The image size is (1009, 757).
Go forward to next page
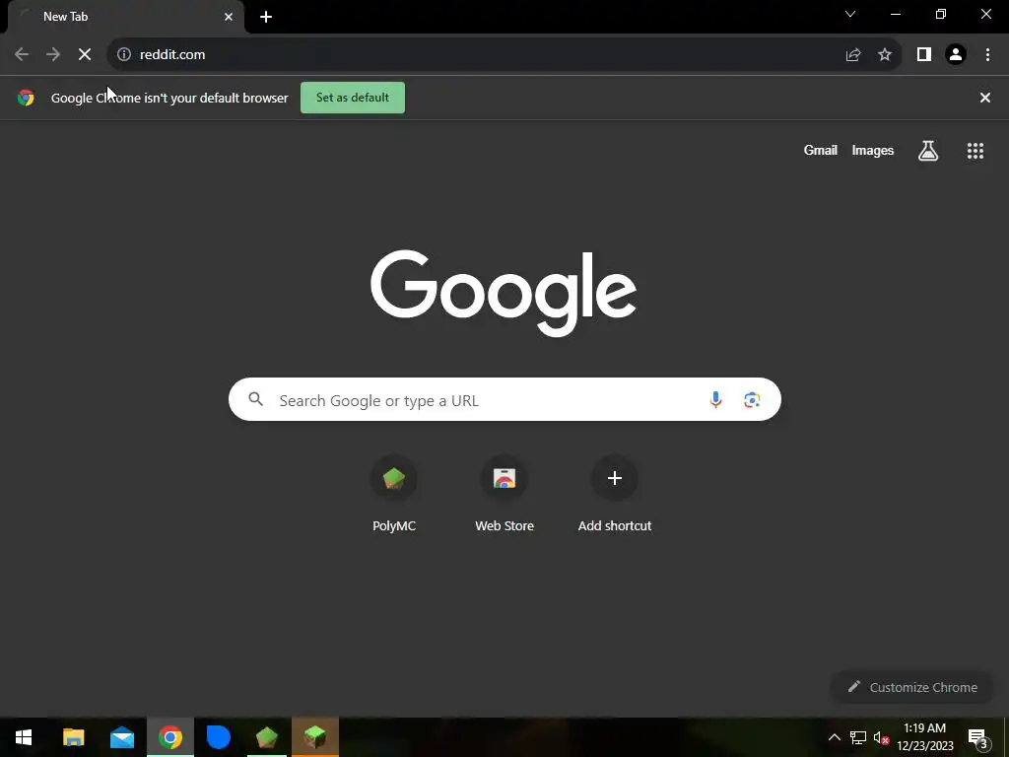53,55
